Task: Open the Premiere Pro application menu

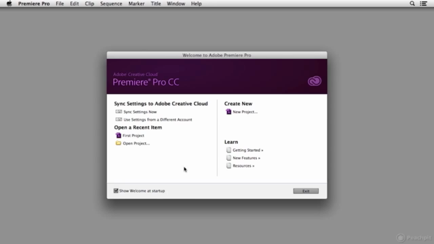Action: (x=34, y=3)
